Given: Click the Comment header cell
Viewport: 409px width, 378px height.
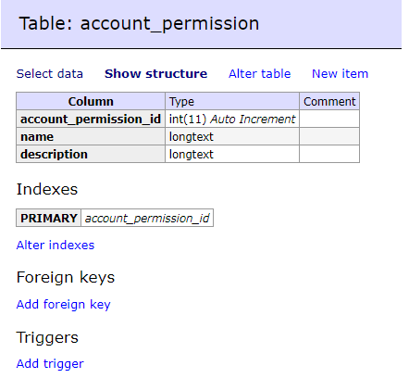Looking at the screenshot, I should coord(329,101).
